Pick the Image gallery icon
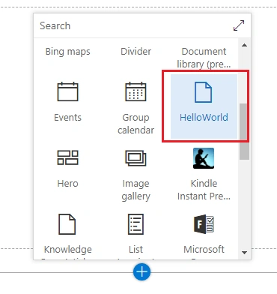Screen dimensions: 277x294 (x=136, y=158)
